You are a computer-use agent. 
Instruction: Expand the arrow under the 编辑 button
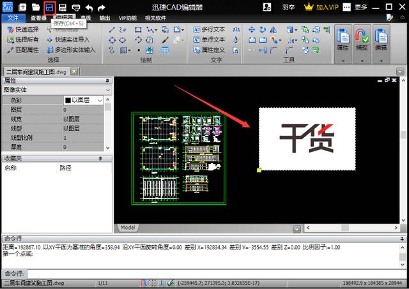[x=381, y=61]
